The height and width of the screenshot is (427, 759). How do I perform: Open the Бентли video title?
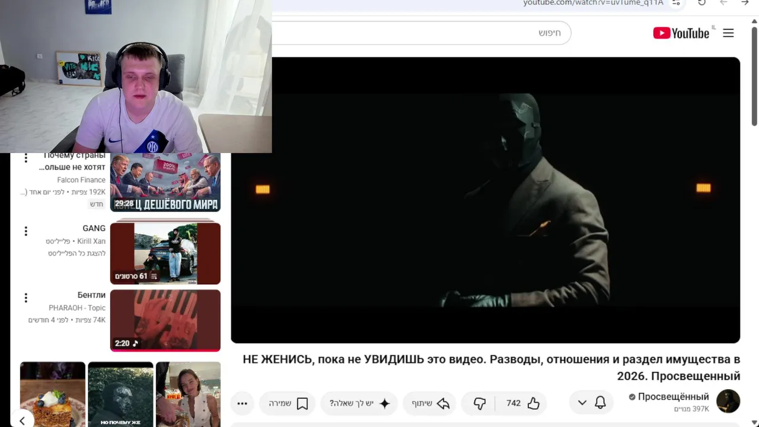91,295
